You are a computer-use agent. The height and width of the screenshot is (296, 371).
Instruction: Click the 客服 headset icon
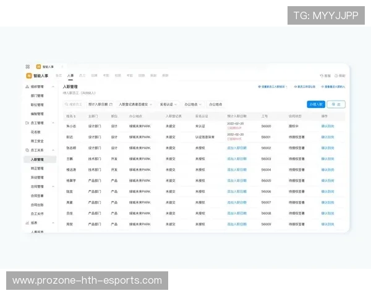[322, 76]
